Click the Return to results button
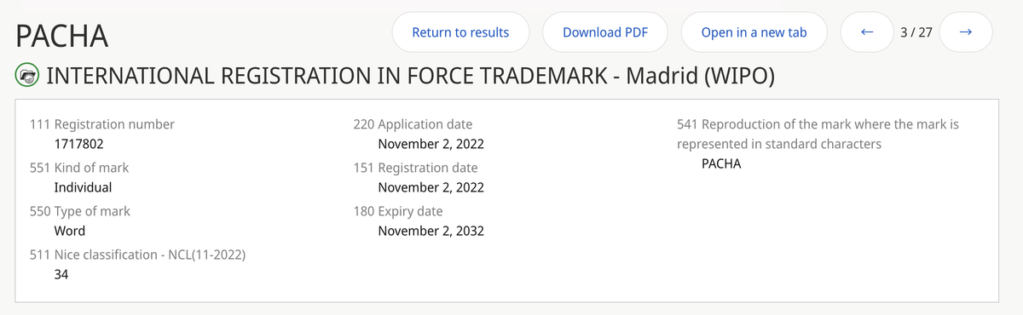Image resolution: width=1023 pixels, height=315 pixels. click(x=460, y=32)
